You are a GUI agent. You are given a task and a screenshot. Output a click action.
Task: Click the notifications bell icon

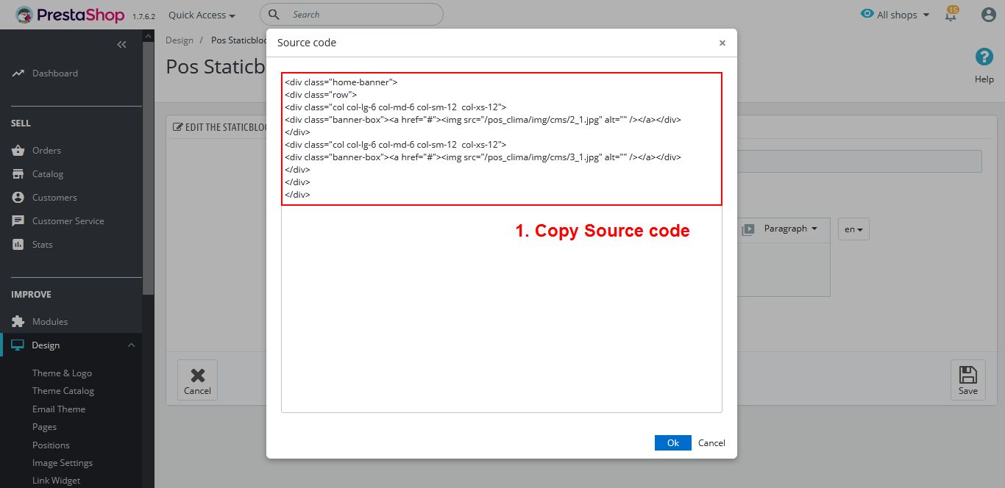tap(951, 15)
